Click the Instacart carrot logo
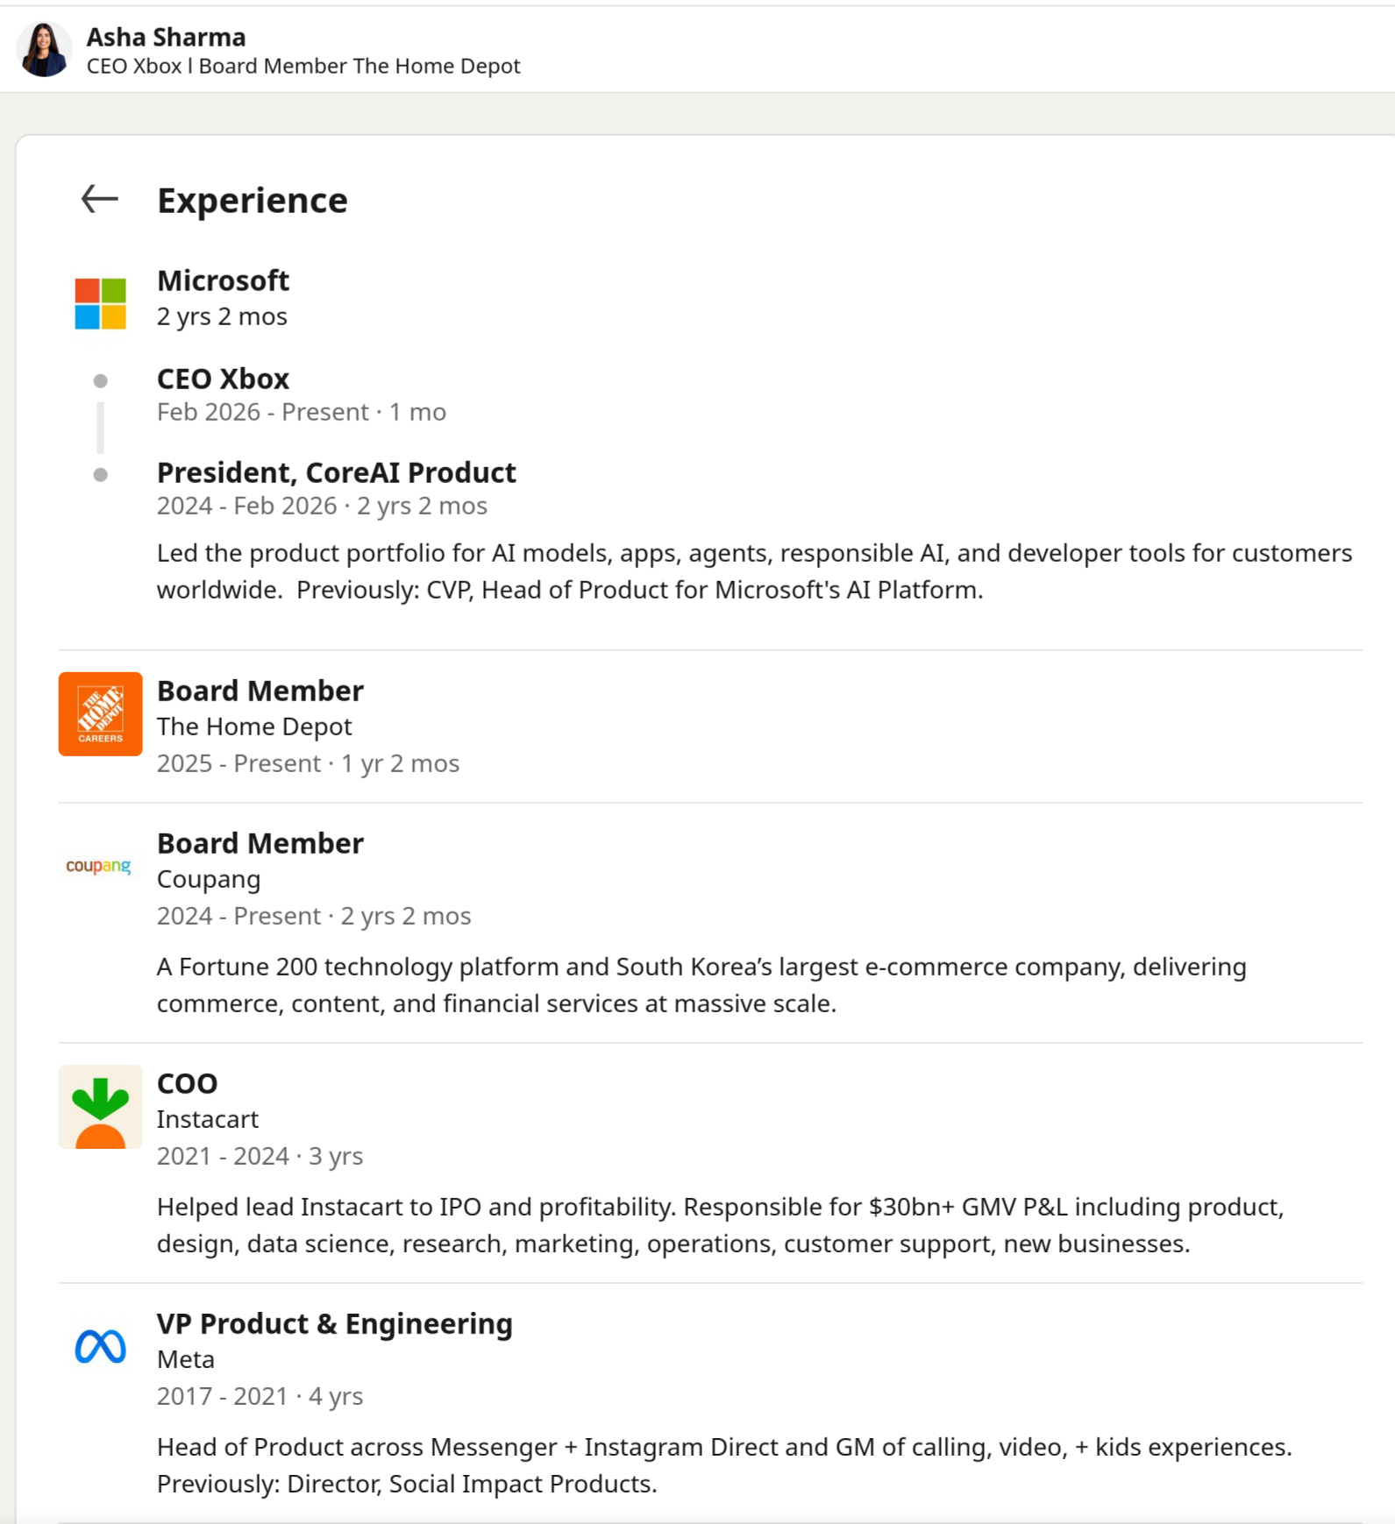 point(100,1106)
